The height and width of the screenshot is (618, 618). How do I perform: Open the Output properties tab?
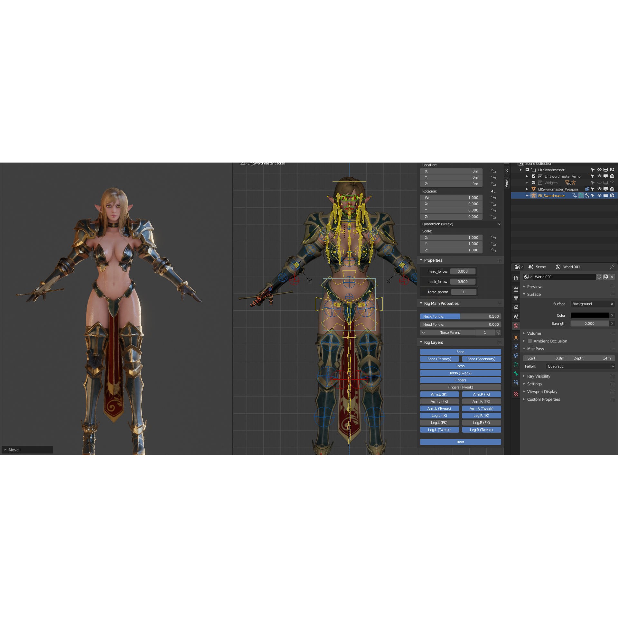(516, 299)
